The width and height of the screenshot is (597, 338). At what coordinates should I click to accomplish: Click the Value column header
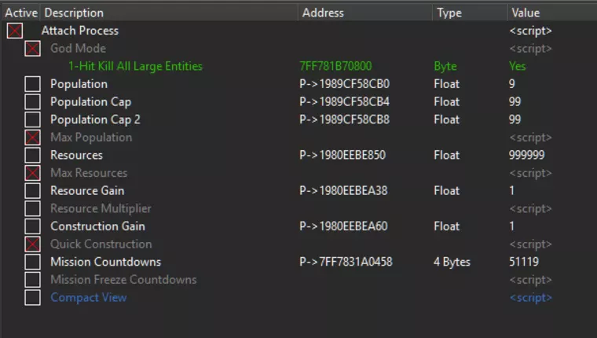(526, 13)
